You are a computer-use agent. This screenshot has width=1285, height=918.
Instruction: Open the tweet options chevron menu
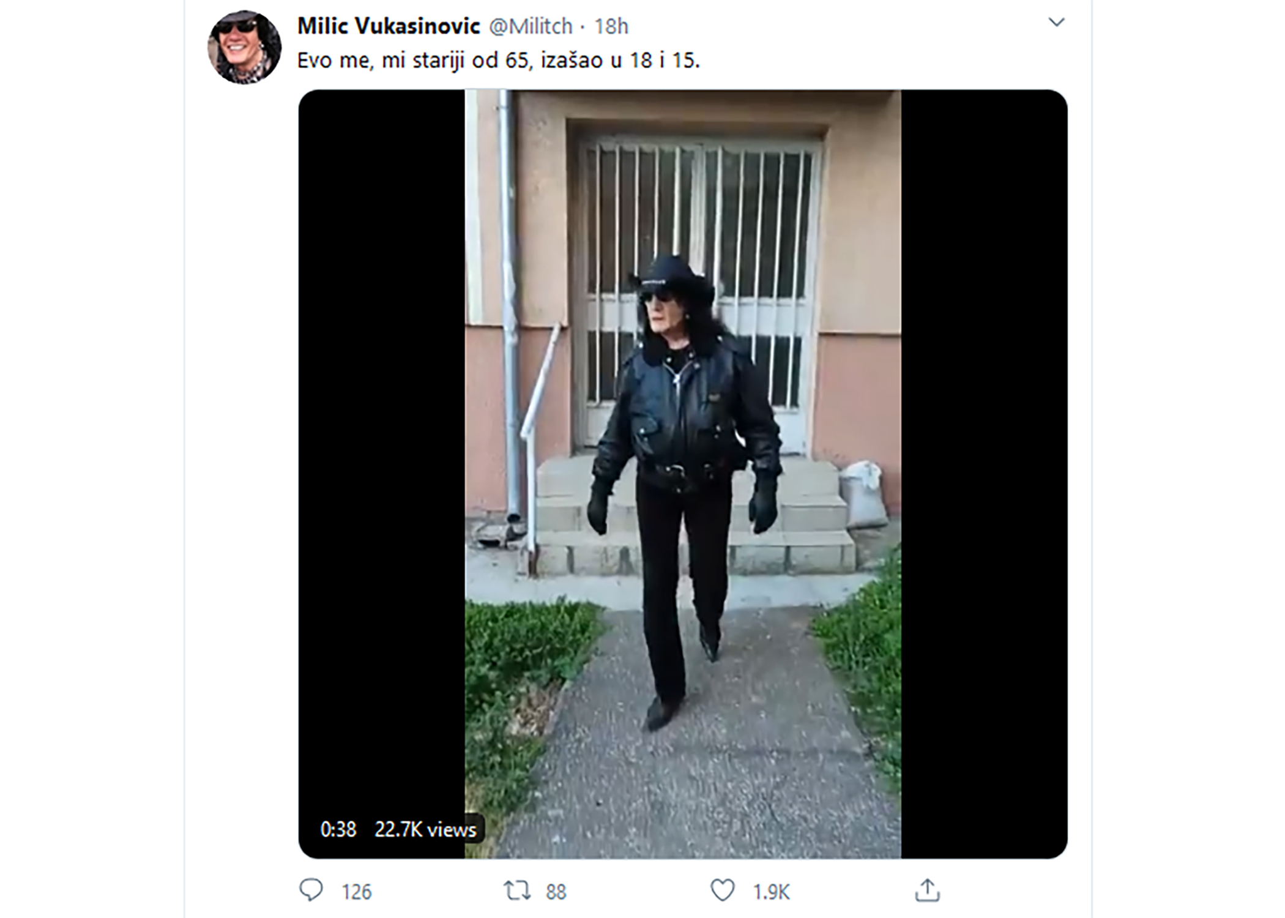[1056, 23]
